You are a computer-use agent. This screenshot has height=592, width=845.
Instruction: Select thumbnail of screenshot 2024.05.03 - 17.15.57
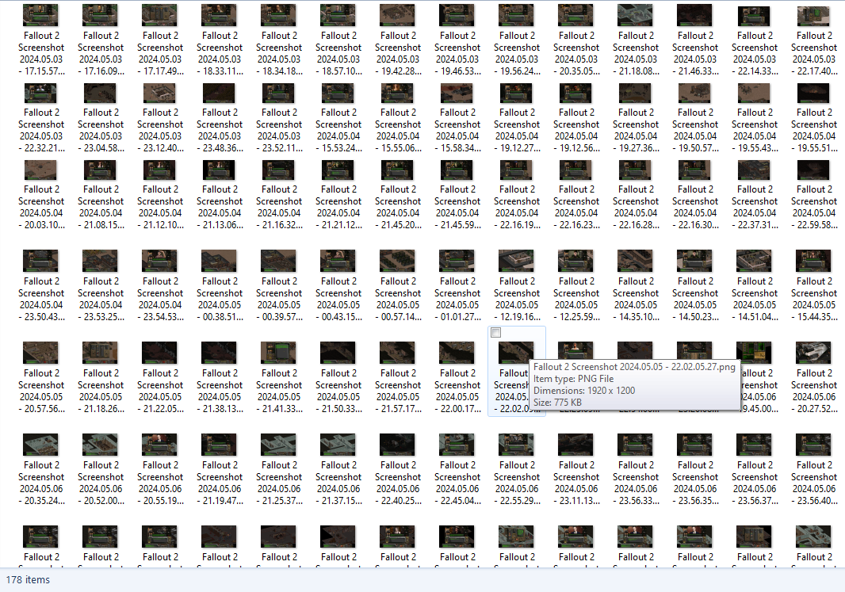[41, 15]
